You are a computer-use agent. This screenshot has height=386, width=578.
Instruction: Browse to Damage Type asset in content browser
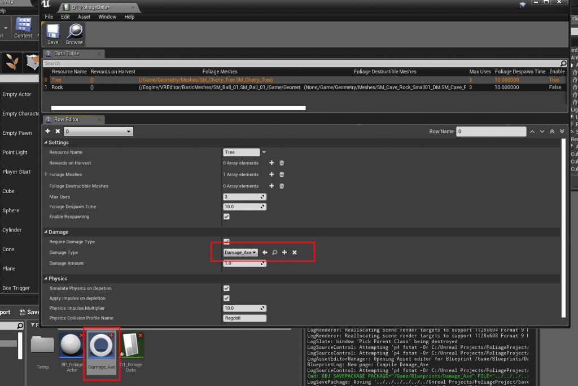pyautogui.click(x=275, y=253)
